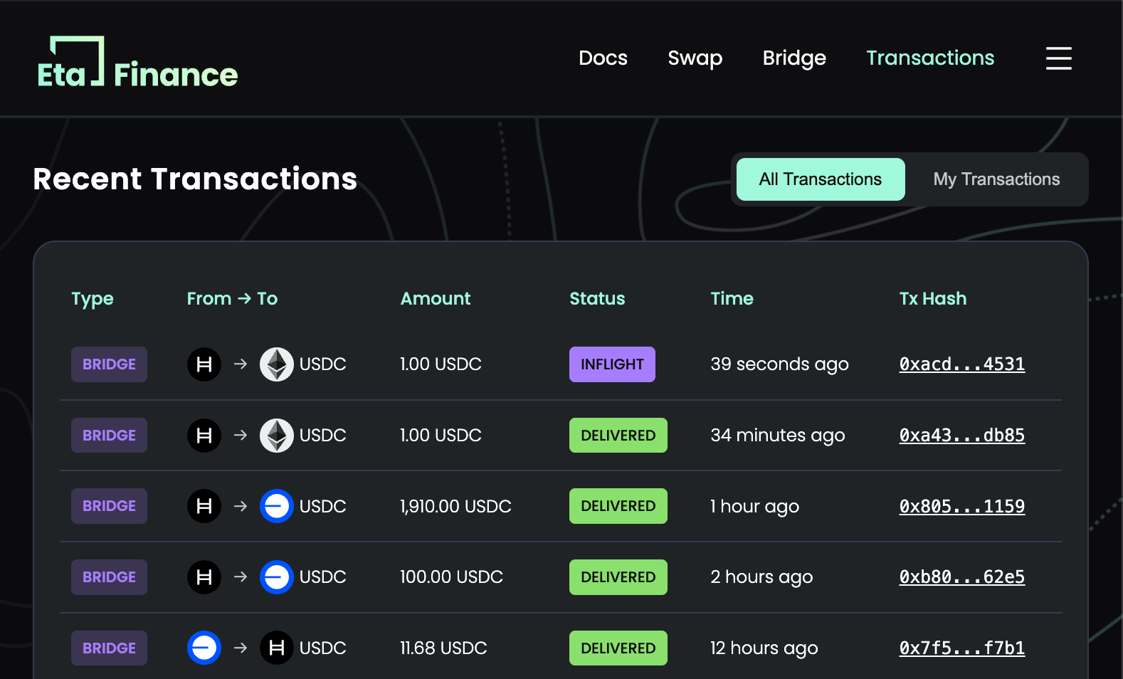The width and height of the screenshot is (1123, 679).
Task: Open tx hash 0x805...1159
Action: (x=961, y=506)
